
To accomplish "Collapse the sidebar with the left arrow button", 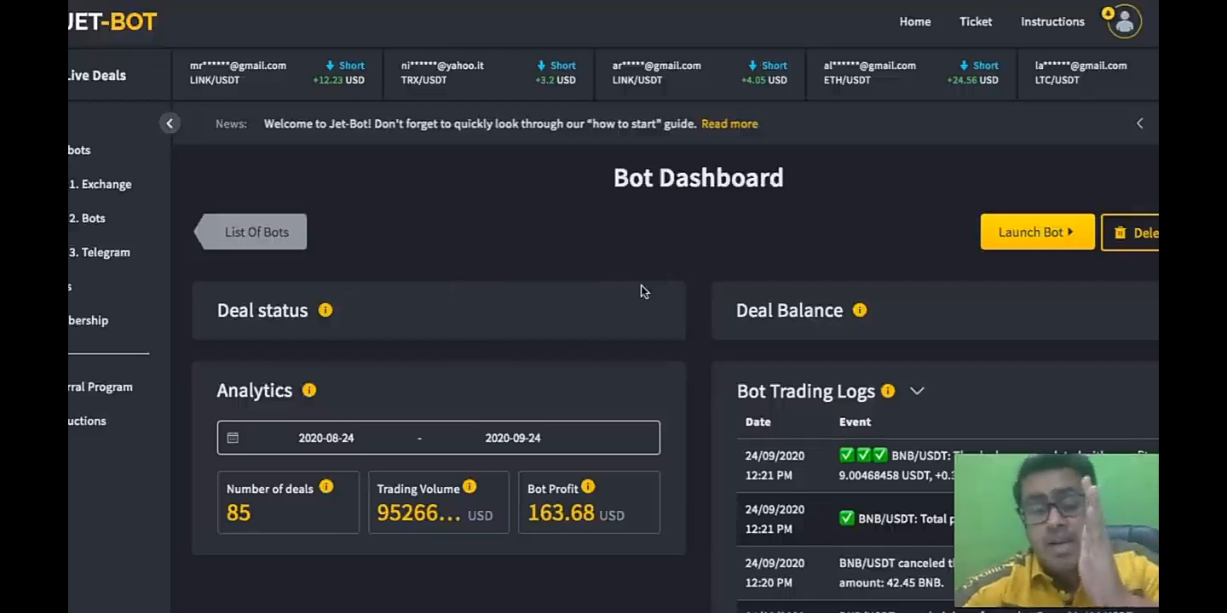I will coord(170,123).
